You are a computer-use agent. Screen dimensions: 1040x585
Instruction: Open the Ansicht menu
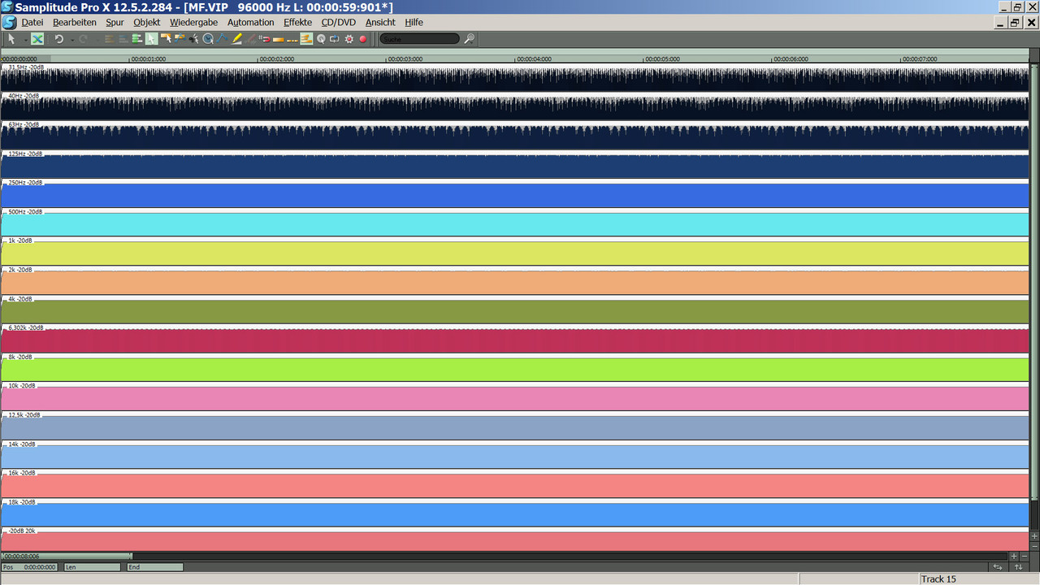380,22
